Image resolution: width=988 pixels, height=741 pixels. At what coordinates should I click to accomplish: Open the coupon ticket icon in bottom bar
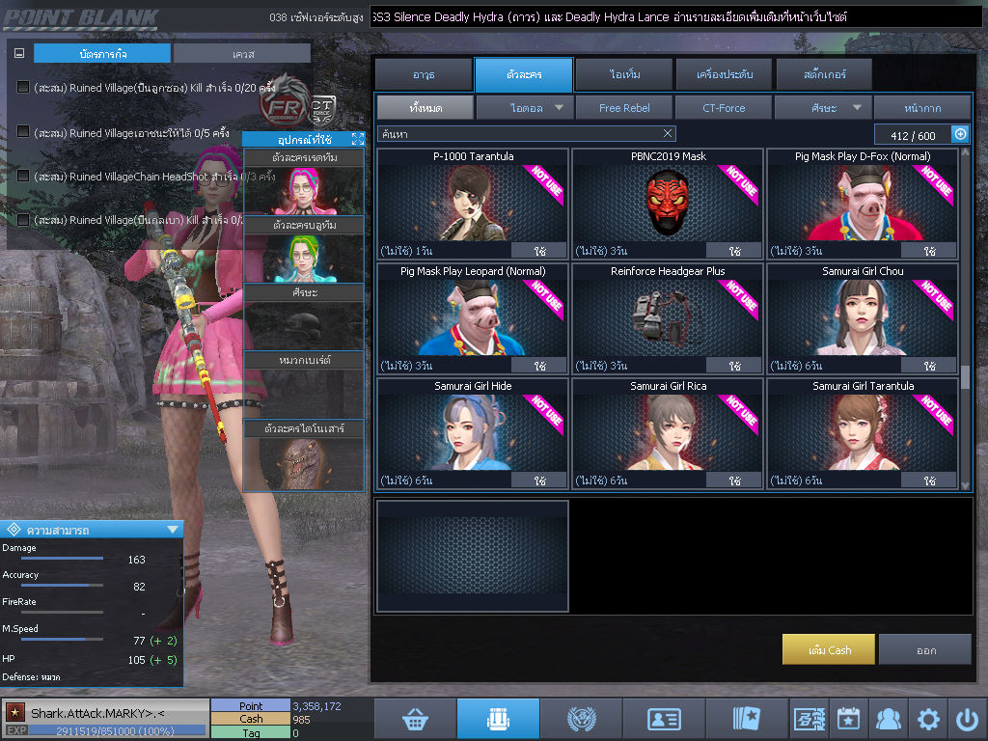[810, 719]
